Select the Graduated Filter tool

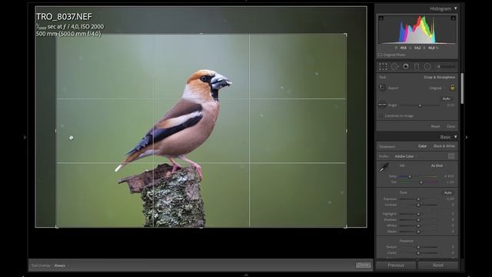(417, 66)
